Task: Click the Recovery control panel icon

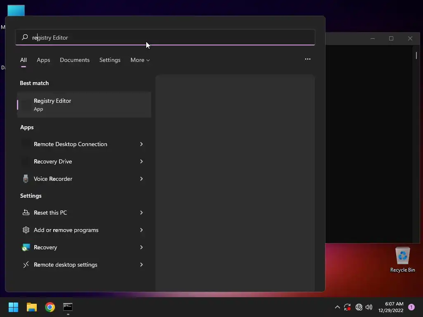Action: [x=26, y=247]
